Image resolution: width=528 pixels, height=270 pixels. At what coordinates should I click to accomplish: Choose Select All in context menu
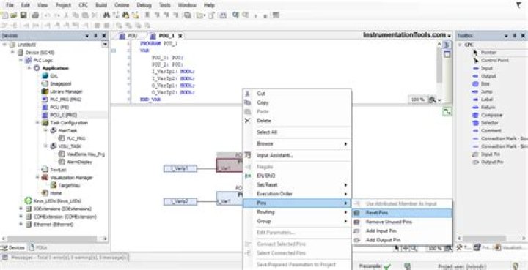pyautogui.click(x=297, y=132)
